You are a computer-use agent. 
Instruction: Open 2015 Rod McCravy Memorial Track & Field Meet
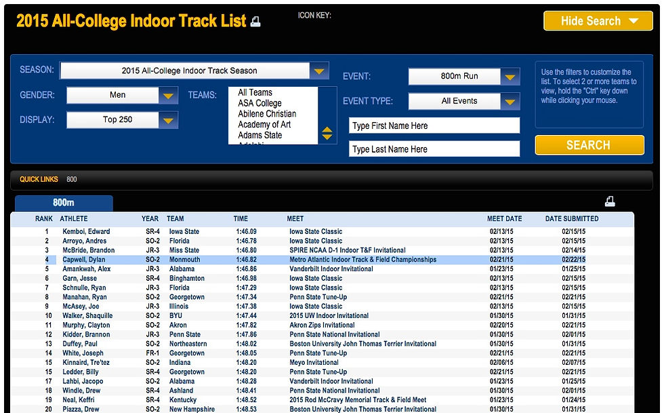tap(358, 399)
